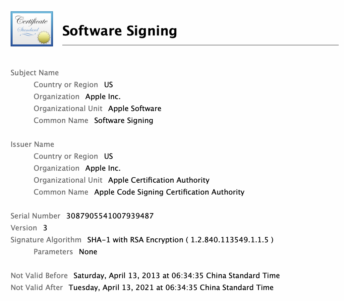Click the Parameters value None
Screen dimensions: 344x301
pyautogui.click(x=88, y=252)
